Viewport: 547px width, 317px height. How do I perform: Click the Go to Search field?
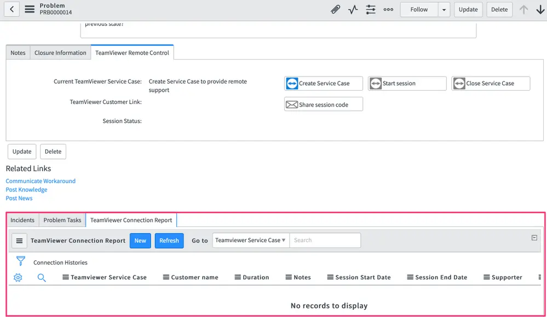click(x=325, y=240)
